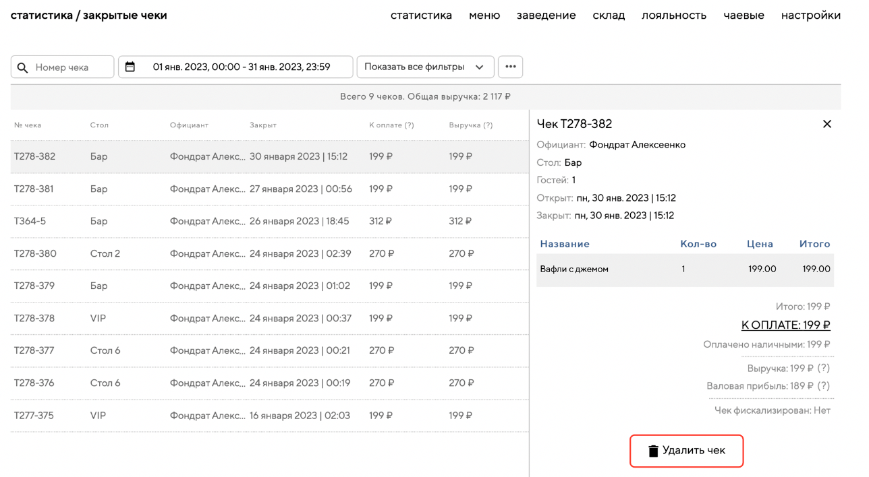Focus the Номер чека search field
Viewport: 869px width, 477px height.
[x=70, y=67]
